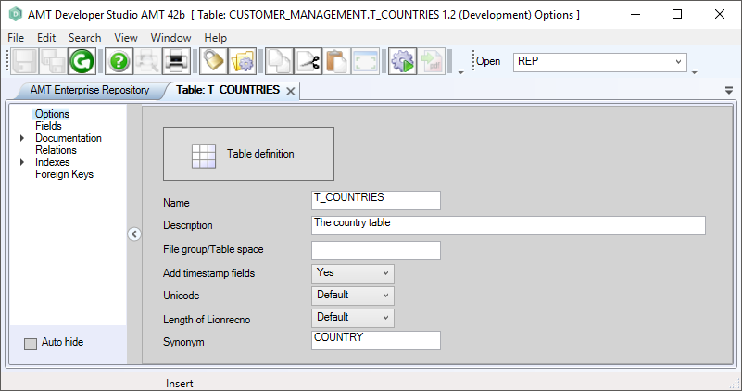Click the export to PDF icon
742x391 pixels.
pos(431,61)
